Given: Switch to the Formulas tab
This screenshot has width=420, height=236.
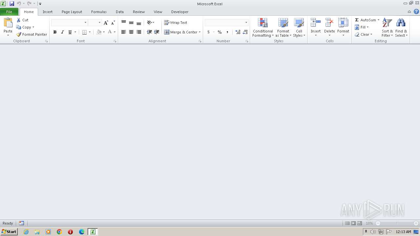Looking at the screenshot, I should 99,12.
